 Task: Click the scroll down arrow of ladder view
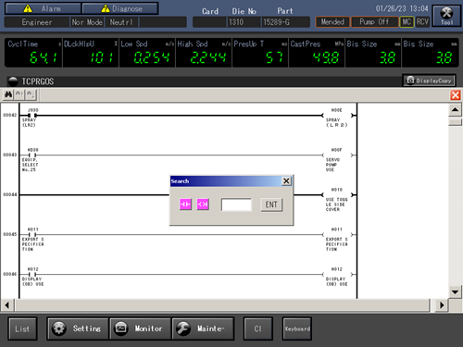click(455, 291)
